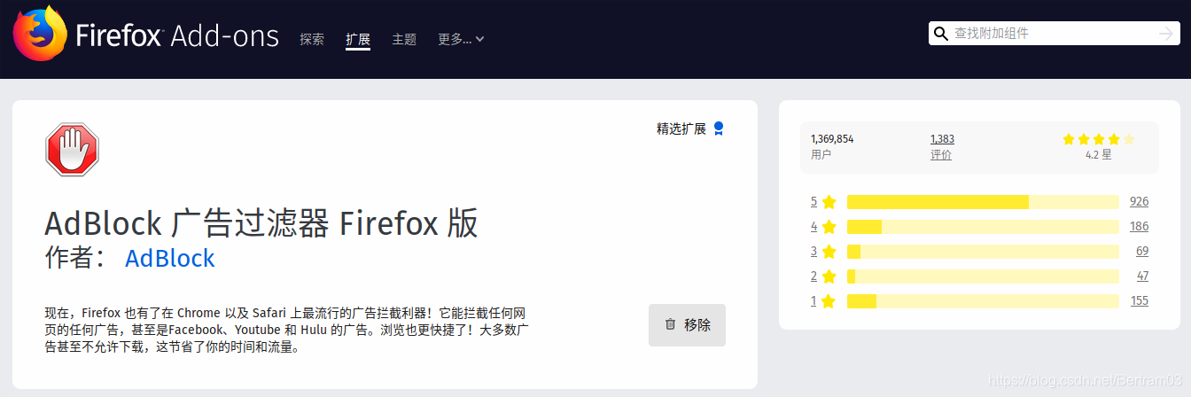Click the 1,369,854 用户 count
The height and width of the screenshot is (397, 1191).
pos(832,146)
